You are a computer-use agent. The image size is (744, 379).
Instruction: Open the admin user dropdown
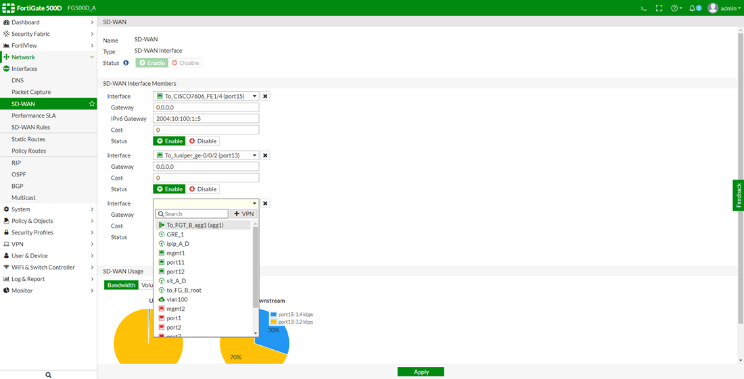723,8
